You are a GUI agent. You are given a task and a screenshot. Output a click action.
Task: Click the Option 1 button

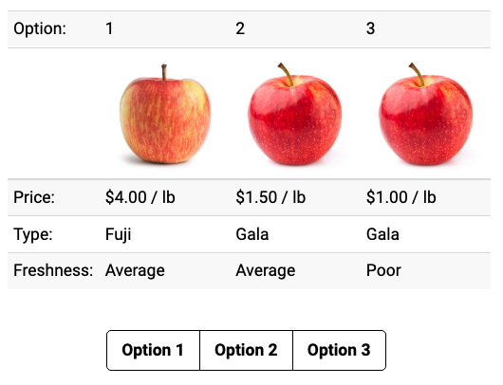point(153,350)
